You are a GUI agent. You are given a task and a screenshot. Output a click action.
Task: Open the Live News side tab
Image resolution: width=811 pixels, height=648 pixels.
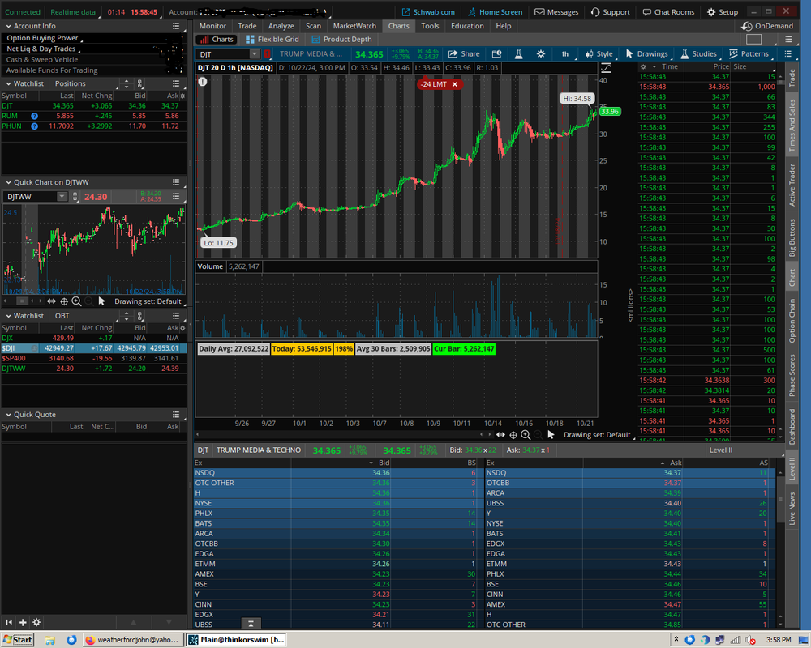pos(792,509)
